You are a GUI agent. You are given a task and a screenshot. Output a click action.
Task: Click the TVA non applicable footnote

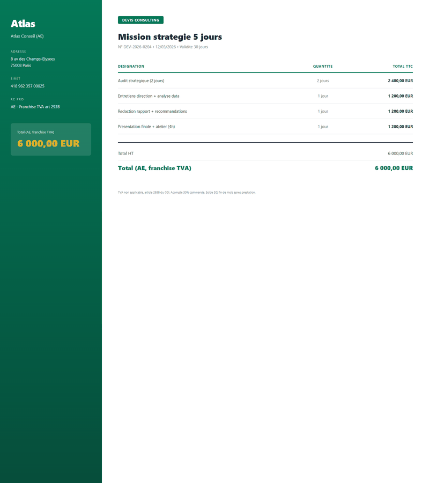(x=187, y=193)
